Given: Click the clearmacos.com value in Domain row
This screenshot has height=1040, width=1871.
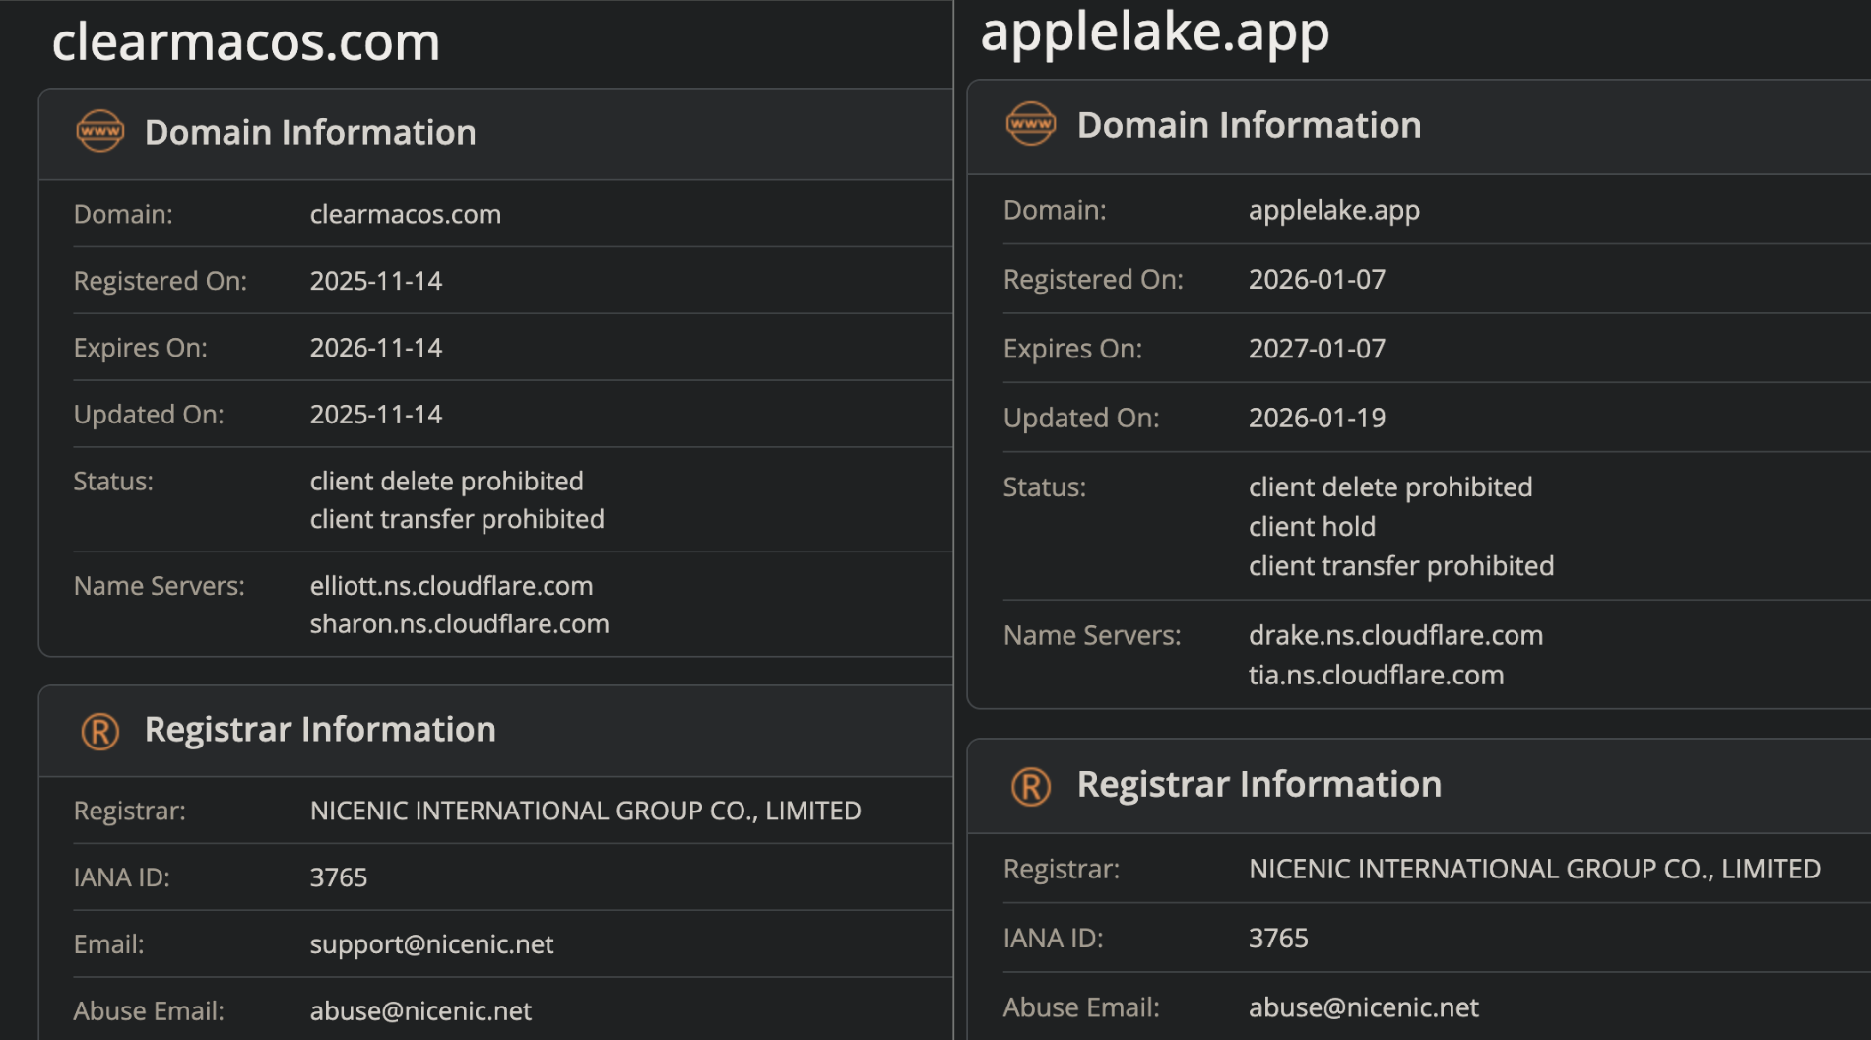Looking at the screenshot, I should (405, 214).
